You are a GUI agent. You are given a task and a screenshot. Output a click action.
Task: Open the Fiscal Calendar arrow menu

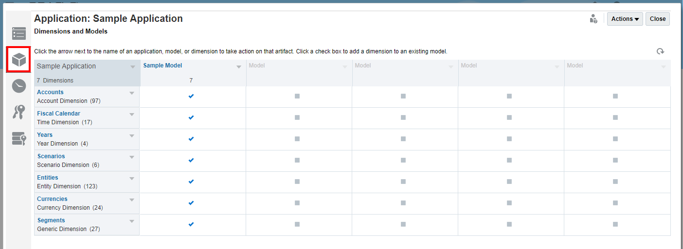(132, 114)
